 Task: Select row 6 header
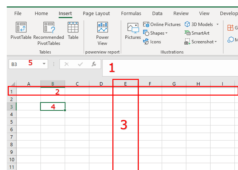(12, 130)
